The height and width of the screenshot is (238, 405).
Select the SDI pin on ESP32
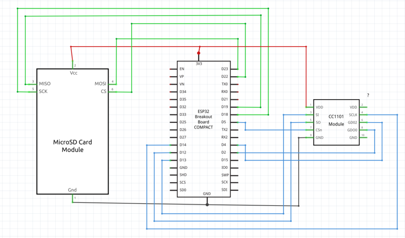coord(225,190)
